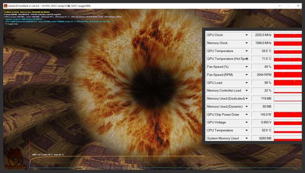Open GPU Temperature (Hot Spot) dropdown
This screenshot has width=305, height=173.
[247, 59]
